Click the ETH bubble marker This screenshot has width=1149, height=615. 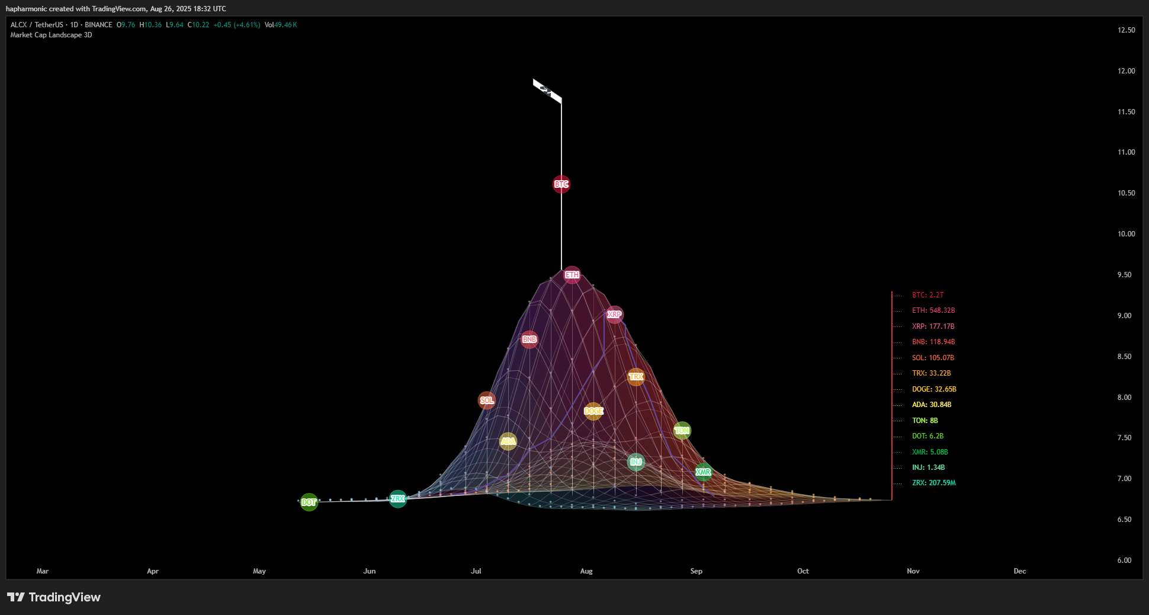572,275
